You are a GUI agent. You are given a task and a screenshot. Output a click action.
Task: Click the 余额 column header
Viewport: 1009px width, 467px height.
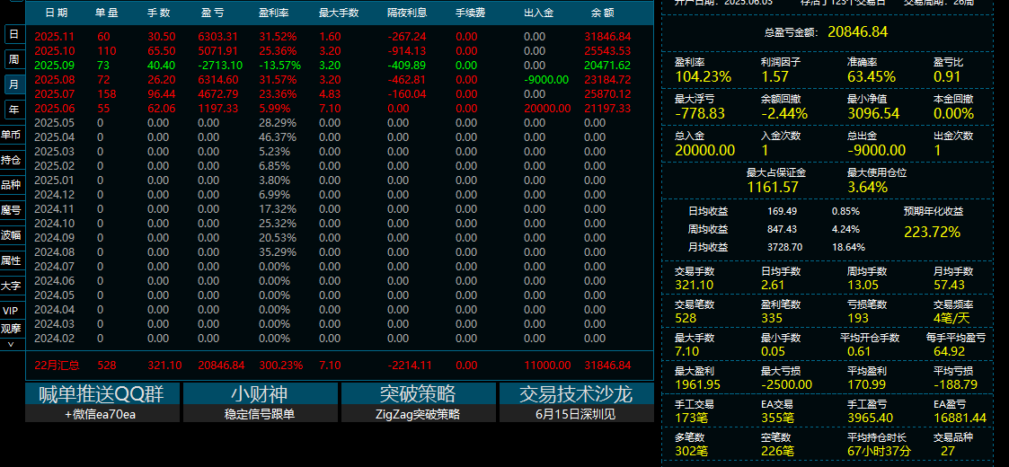[x=602, y=13]
